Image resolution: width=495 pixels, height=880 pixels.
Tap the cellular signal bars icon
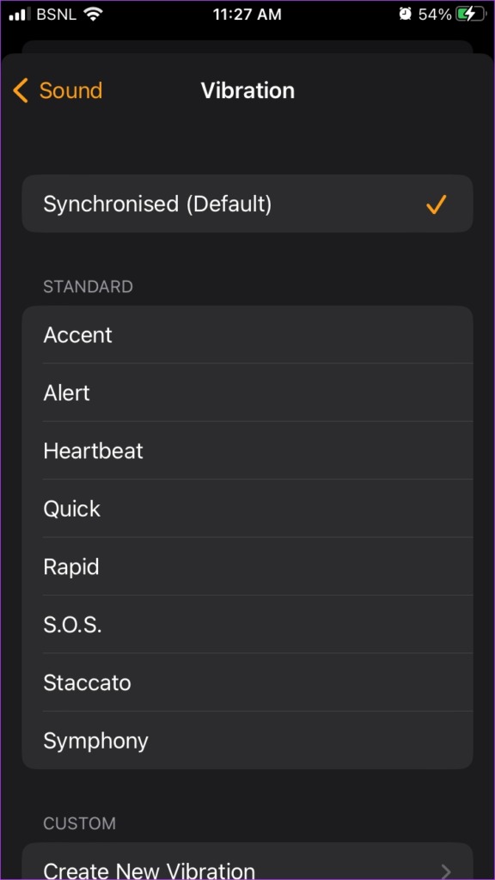coord(21,15)
